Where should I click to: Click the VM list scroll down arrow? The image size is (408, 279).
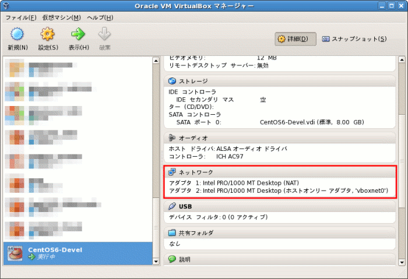click(156, 260)
